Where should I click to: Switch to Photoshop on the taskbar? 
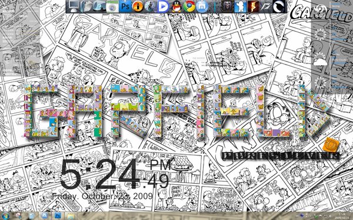(x=58, y=216)
